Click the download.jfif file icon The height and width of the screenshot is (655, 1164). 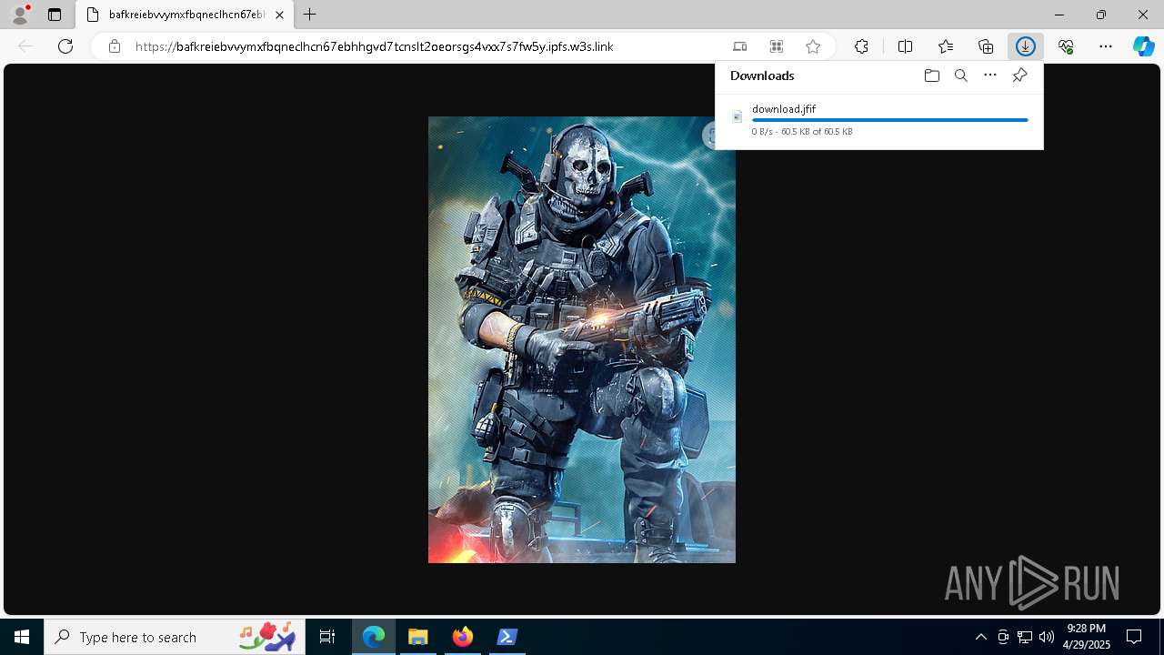pos(738,116)
